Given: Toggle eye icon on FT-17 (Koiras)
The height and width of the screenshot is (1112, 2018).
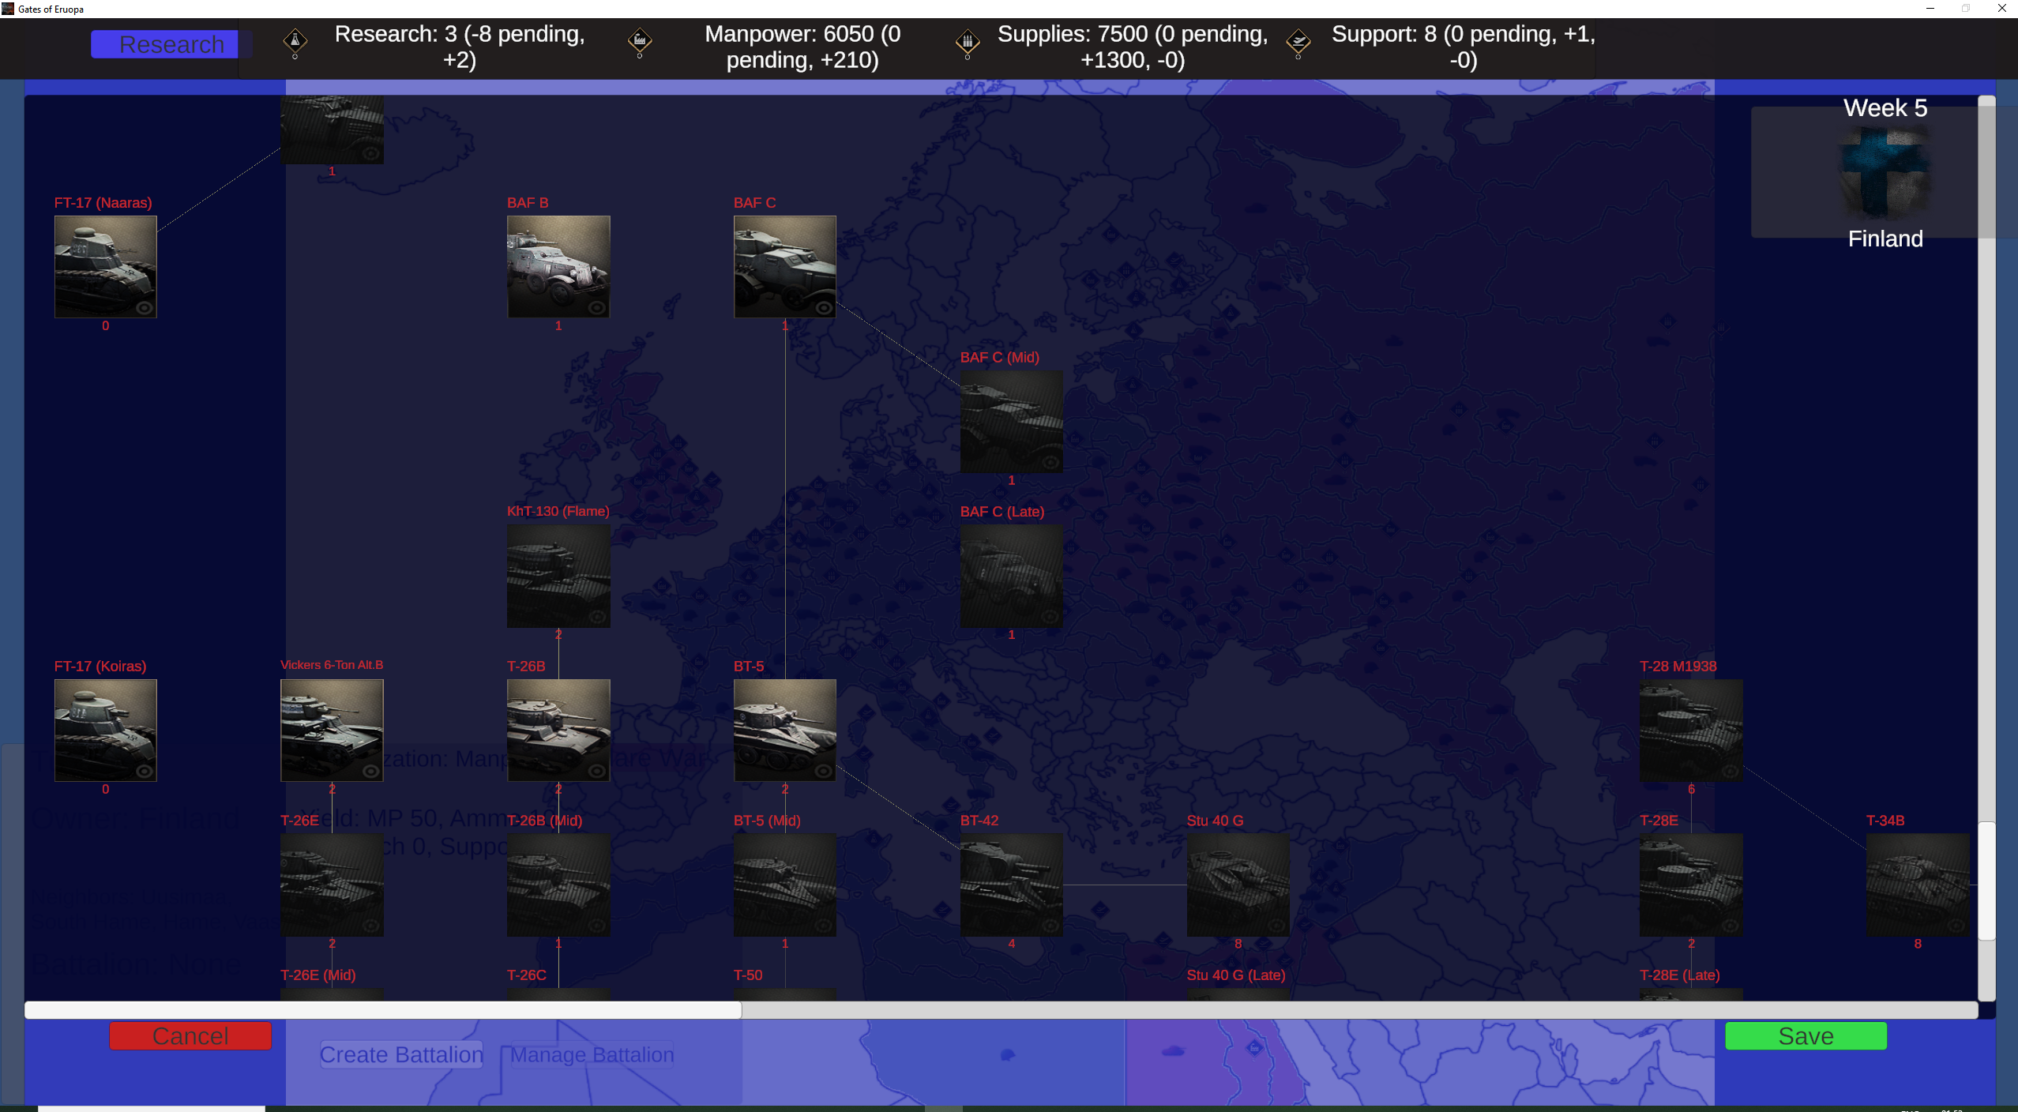Looking at the screenshot, I should (x=145, y=771).
